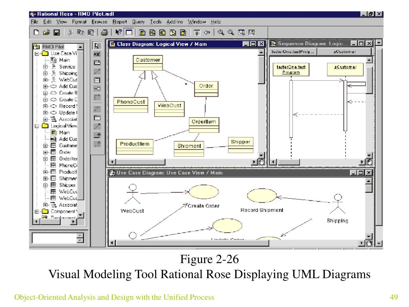Zoom in with the magnifier plus icon
Viewport: 409px width, 307px height.
tap(220, 32)
